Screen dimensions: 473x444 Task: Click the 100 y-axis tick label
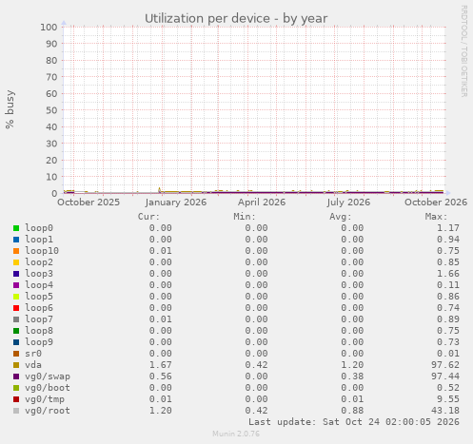click(x=49, y=27)
